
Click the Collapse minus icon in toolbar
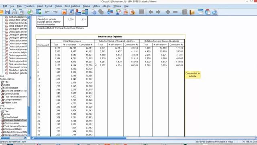coord(175,12)
